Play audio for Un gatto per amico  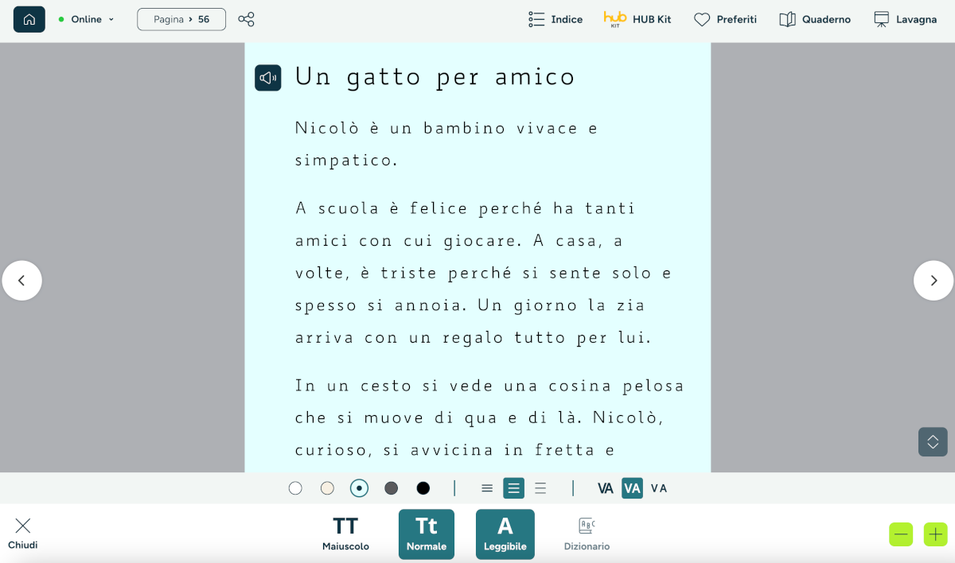click(268, 78)
